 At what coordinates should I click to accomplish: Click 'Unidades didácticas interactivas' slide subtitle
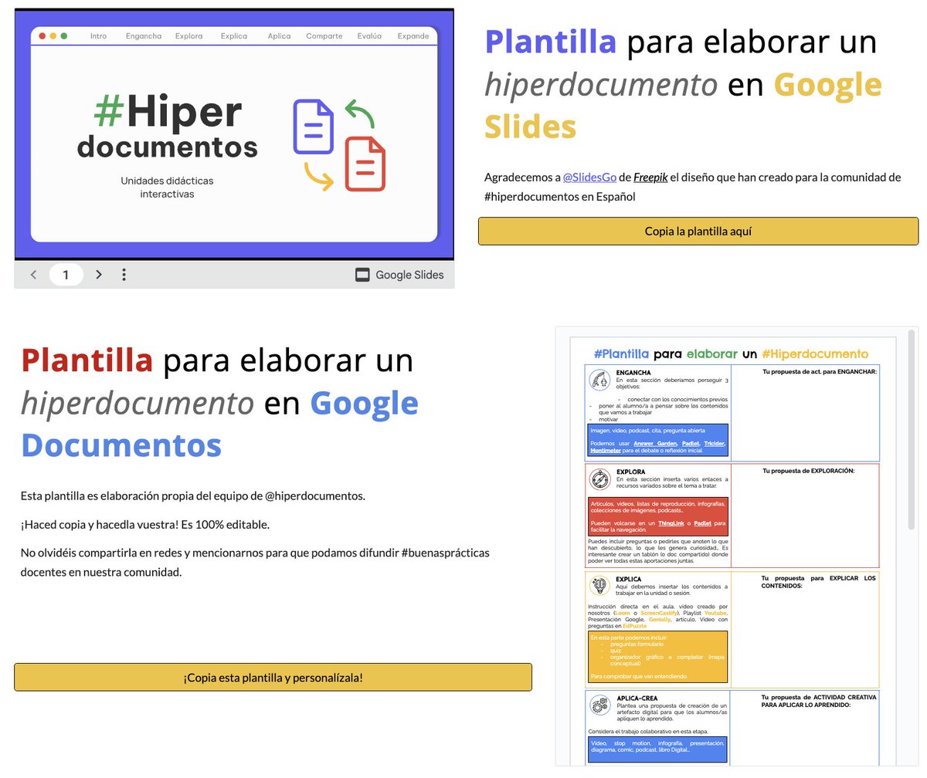(167, 187)
